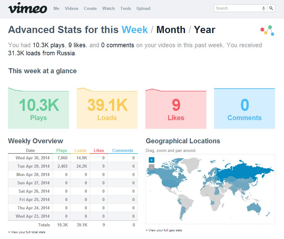Click the 39.1K total loads cell in table
Image resolution: width=284 pixels, height=239 pixels.
coord(82,225)
